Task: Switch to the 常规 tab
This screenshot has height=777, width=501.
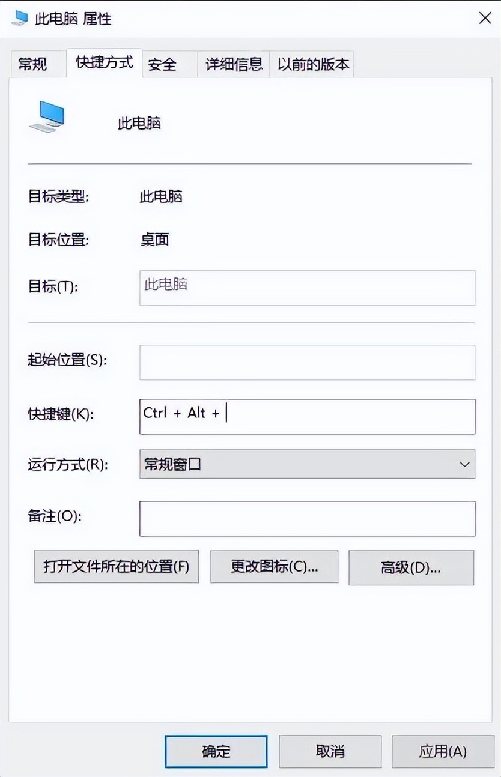Action: 37,64
